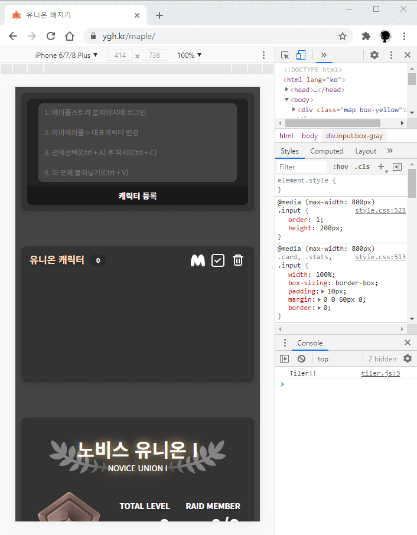Select the Console drawer tab
The image size is (417, 535).
tap(310, 343)
